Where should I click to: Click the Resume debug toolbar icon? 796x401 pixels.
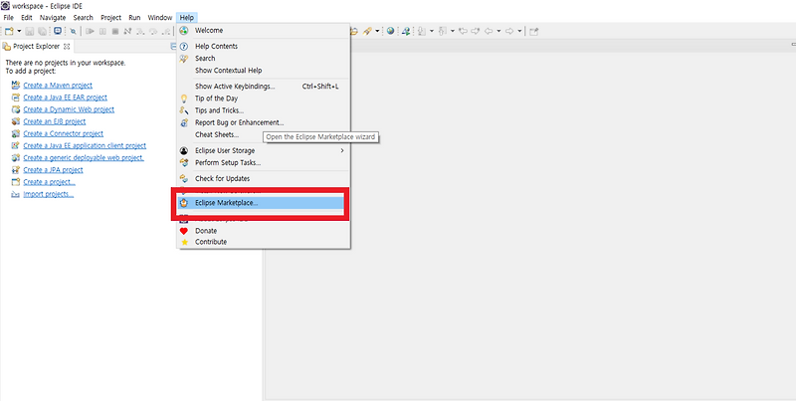(x=90, y=31)
